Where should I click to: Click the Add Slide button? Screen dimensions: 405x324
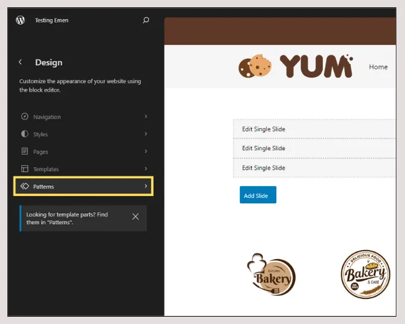(258, 195)
